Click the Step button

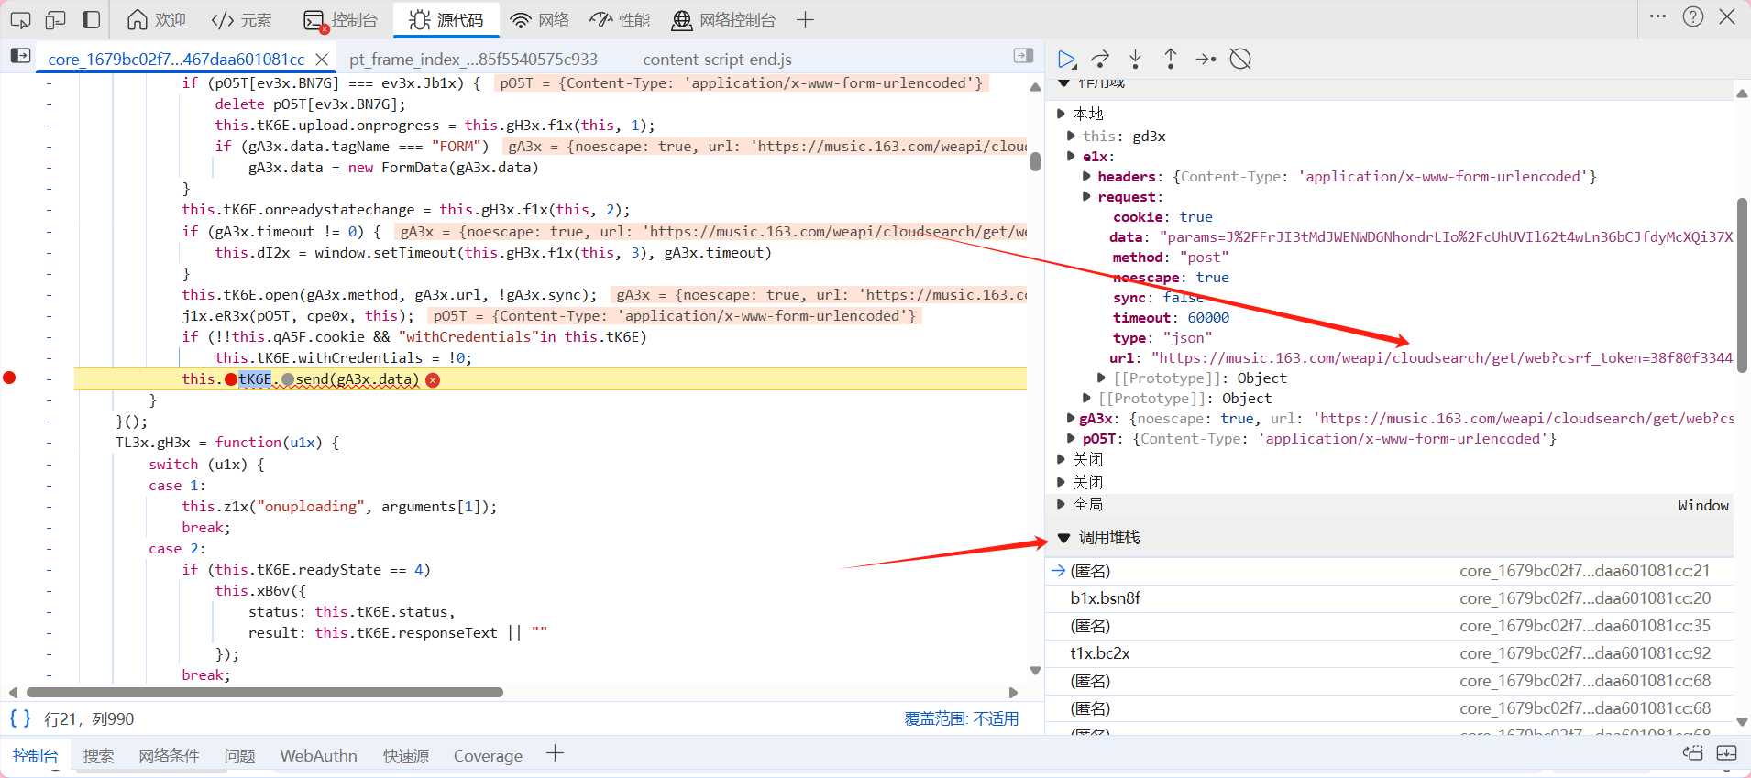[1206, 60]
